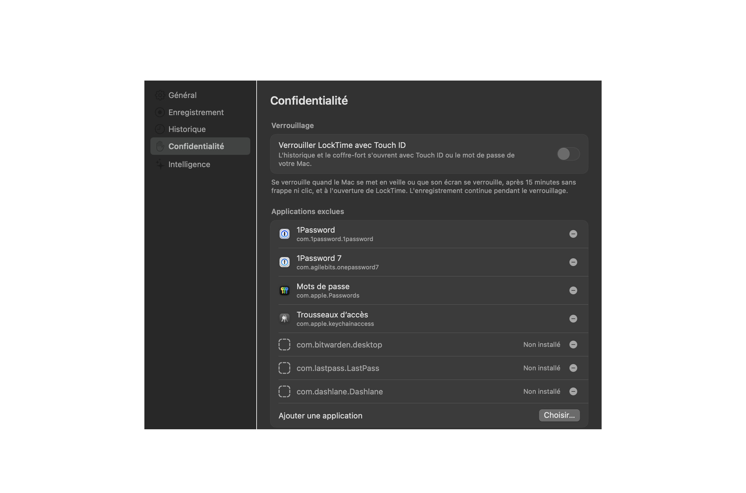Click the clock icon beside Historique
The image size is (746, 493).
(x=160, y=129)
